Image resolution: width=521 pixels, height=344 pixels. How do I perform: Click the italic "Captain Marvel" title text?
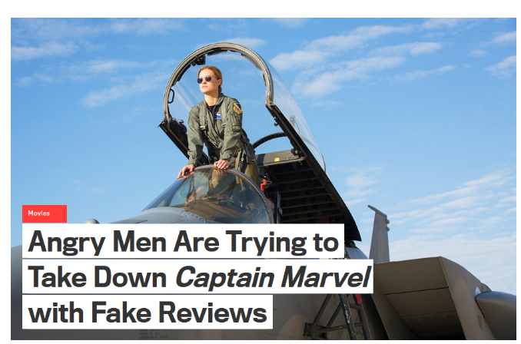[273, 277]
